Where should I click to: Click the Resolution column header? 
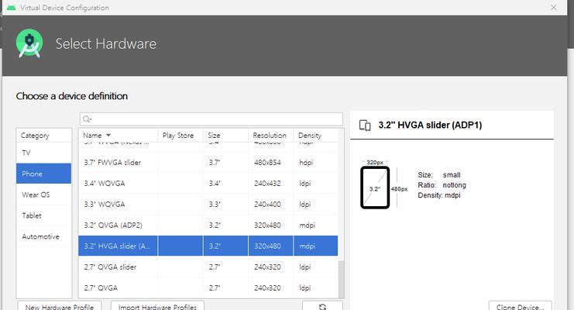[270, 135]
